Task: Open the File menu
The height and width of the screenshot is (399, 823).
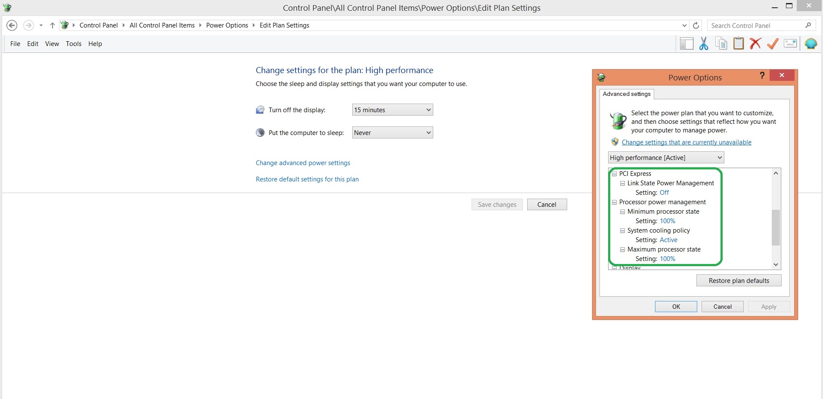Action: click(x=15, y=44)
